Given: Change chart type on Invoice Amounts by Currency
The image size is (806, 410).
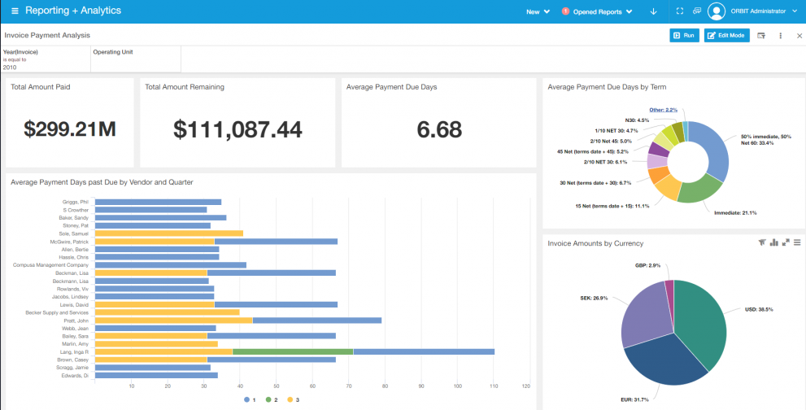Looking at the screenshot, I should click(773, 242).
